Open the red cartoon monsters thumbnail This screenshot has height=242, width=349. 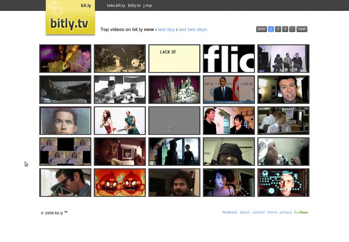tap(120, 182)
